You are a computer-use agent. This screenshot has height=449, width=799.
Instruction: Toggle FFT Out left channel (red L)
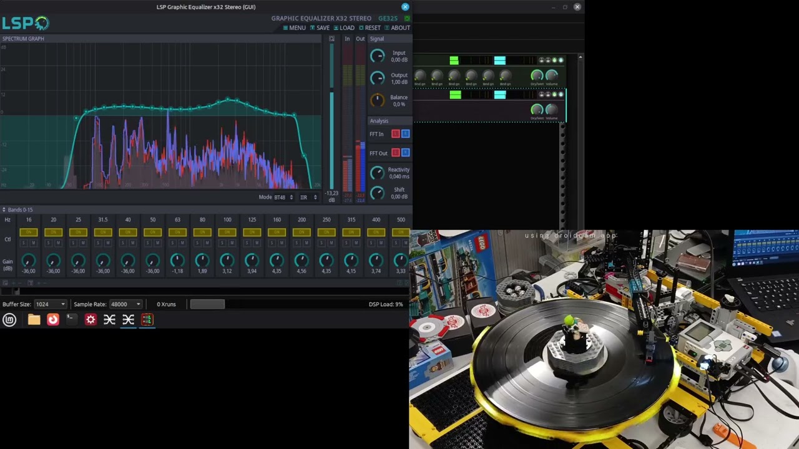pyautogui.click(x=396, y=153)
